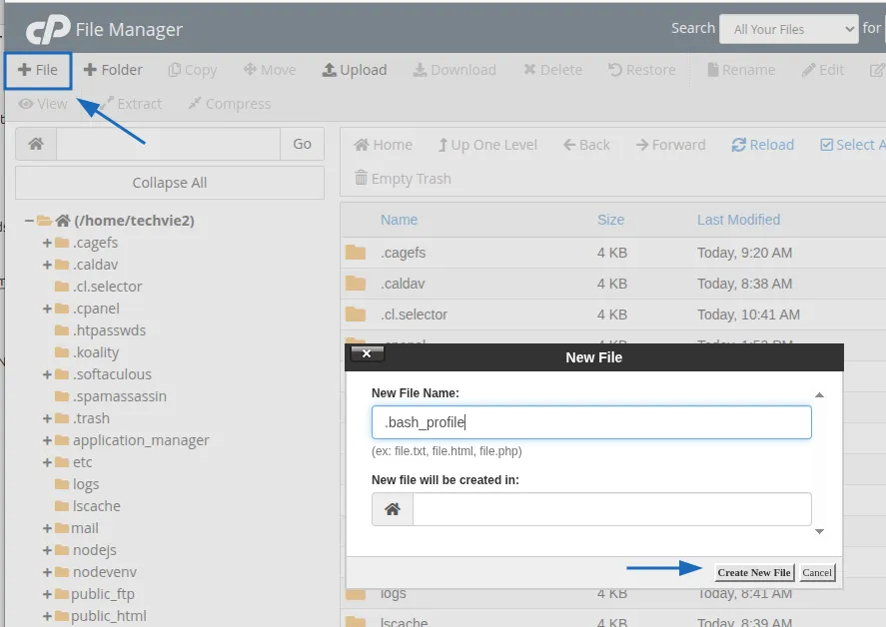Go to Home in file pane
Image resolution: width=886 pixels, height=627 pixels.
(x=383, y=145)
